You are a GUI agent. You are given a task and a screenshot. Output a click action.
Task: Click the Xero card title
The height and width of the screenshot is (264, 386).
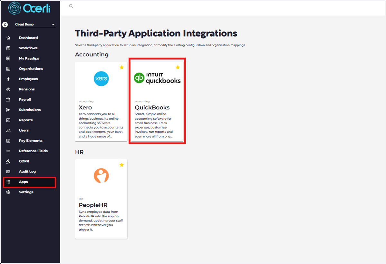[85, 108]
